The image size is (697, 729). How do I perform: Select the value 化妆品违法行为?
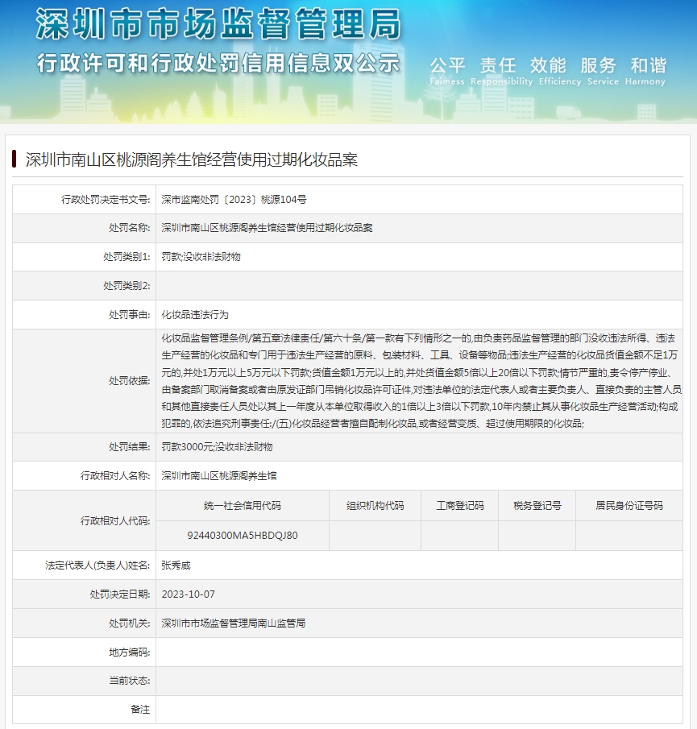195,315
